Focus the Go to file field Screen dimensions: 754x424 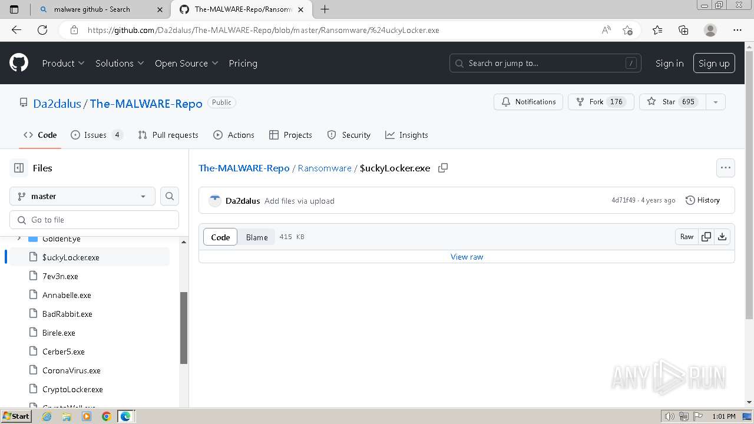tap(94, 220)
